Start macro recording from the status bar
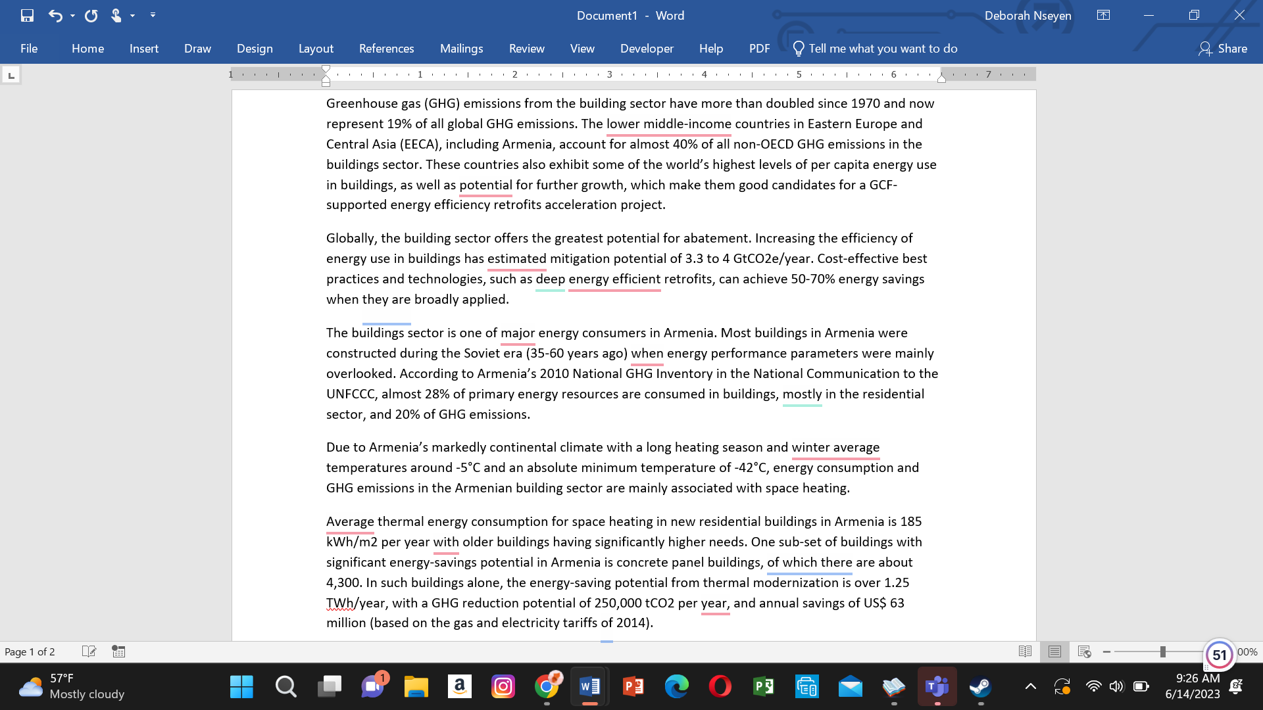Screen dimensions: 1263x710 coord(118,651)
